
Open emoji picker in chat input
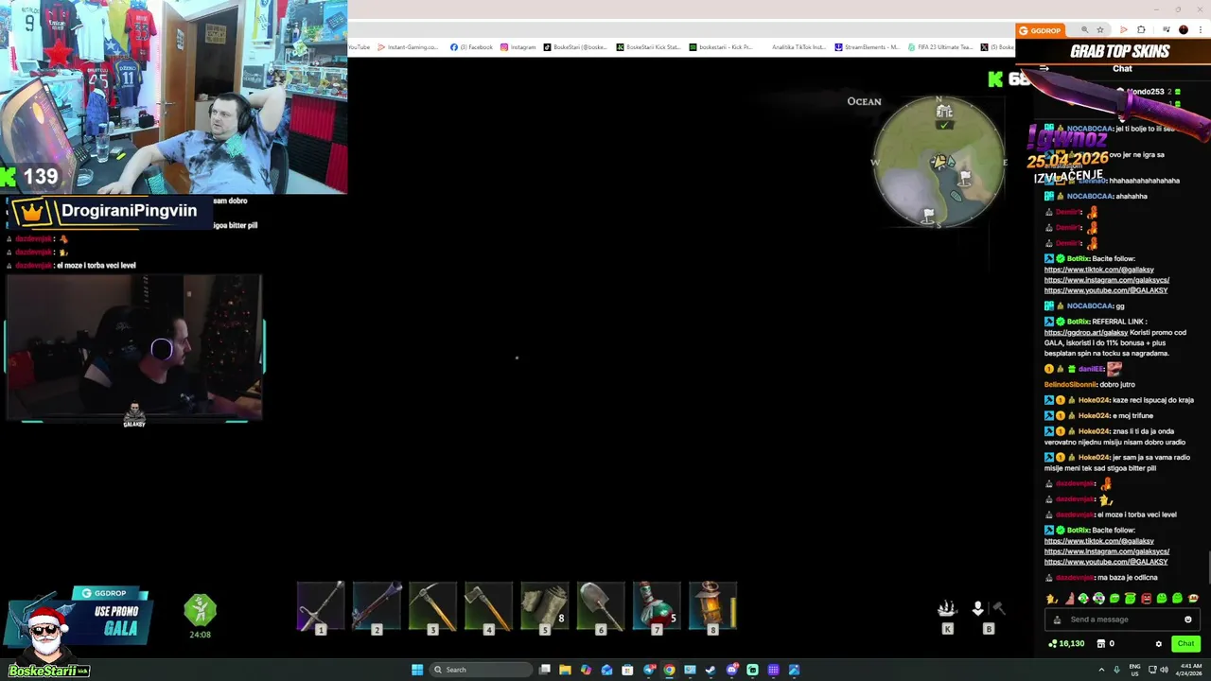pyautogui.click(x=1188, y=620)
